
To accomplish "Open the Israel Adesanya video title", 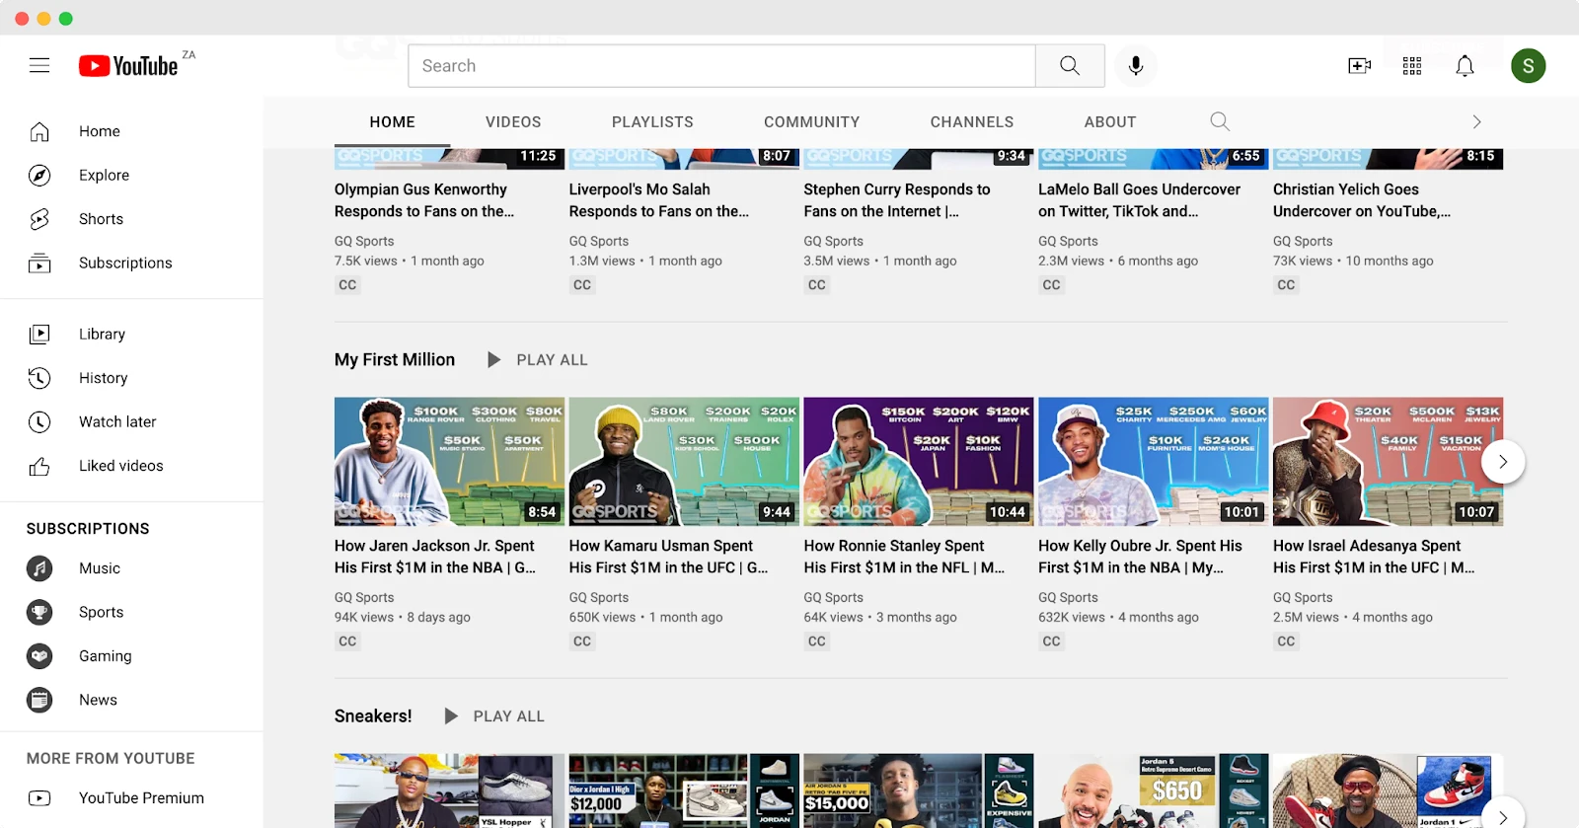I will (x=1374, y=557).
